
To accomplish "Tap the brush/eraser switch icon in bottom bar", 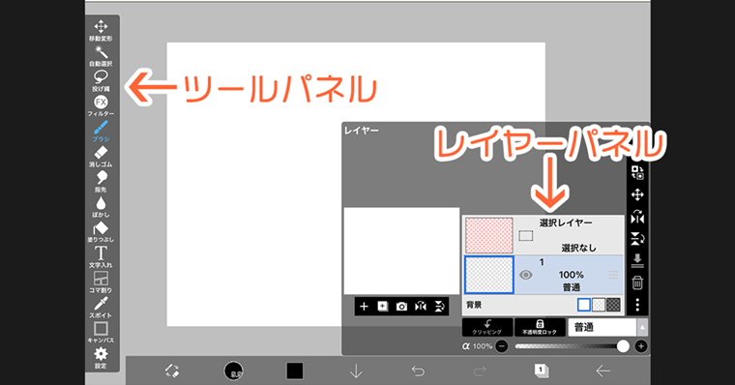I will (172, 370).
